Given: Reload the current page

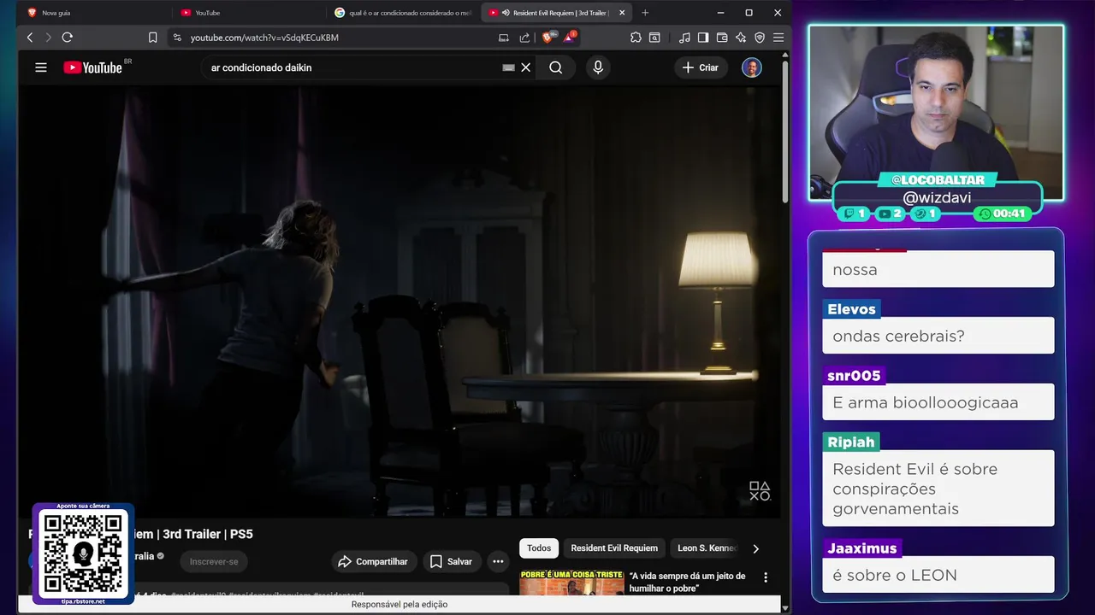Looking at the screenshot, I should click(68, 38).
